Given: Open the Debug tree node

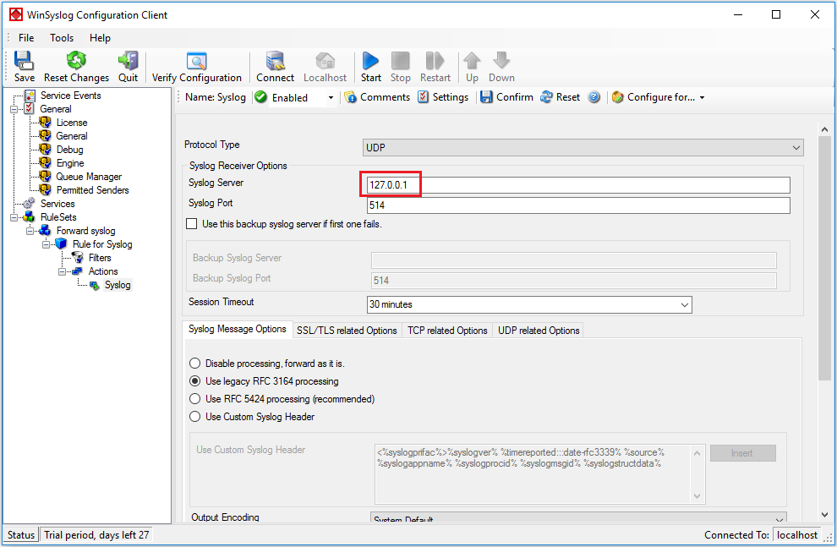Looking at the screenshot, I should [70, 150].
